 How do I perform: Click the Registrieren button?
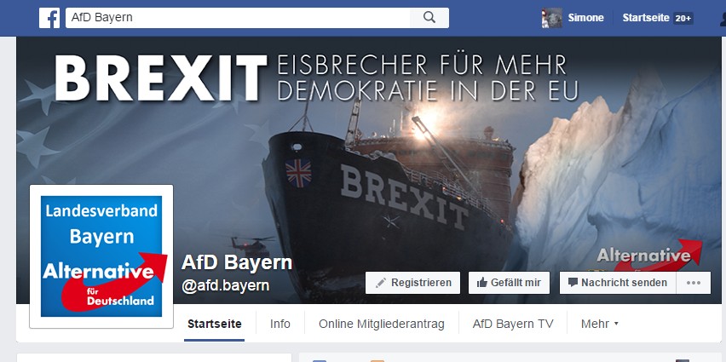pyautogui.click(x=412, y=283)
